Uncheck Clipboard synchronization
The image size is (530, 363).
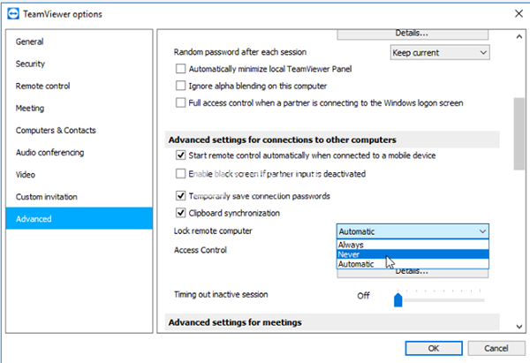180,213
